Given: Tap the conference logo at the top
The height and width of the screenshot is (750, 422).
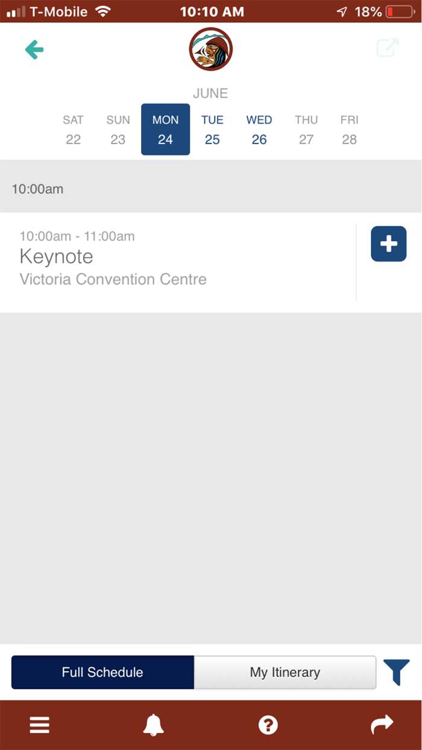Looking at the screenshot, I should (x=210, y=49).
